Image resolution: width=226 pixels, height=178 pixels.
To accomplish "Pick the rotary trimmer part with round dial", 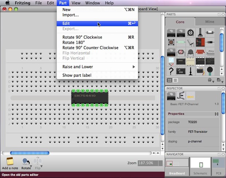I will coord(190,33).
